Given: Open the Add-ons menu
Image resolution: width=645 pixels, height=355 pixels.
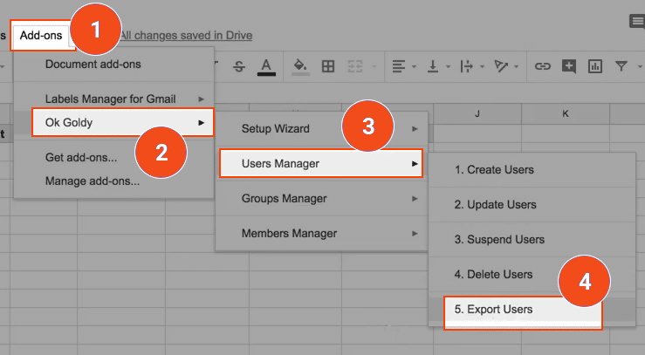Looking at the screenshot, I should (x=41, y=36).
